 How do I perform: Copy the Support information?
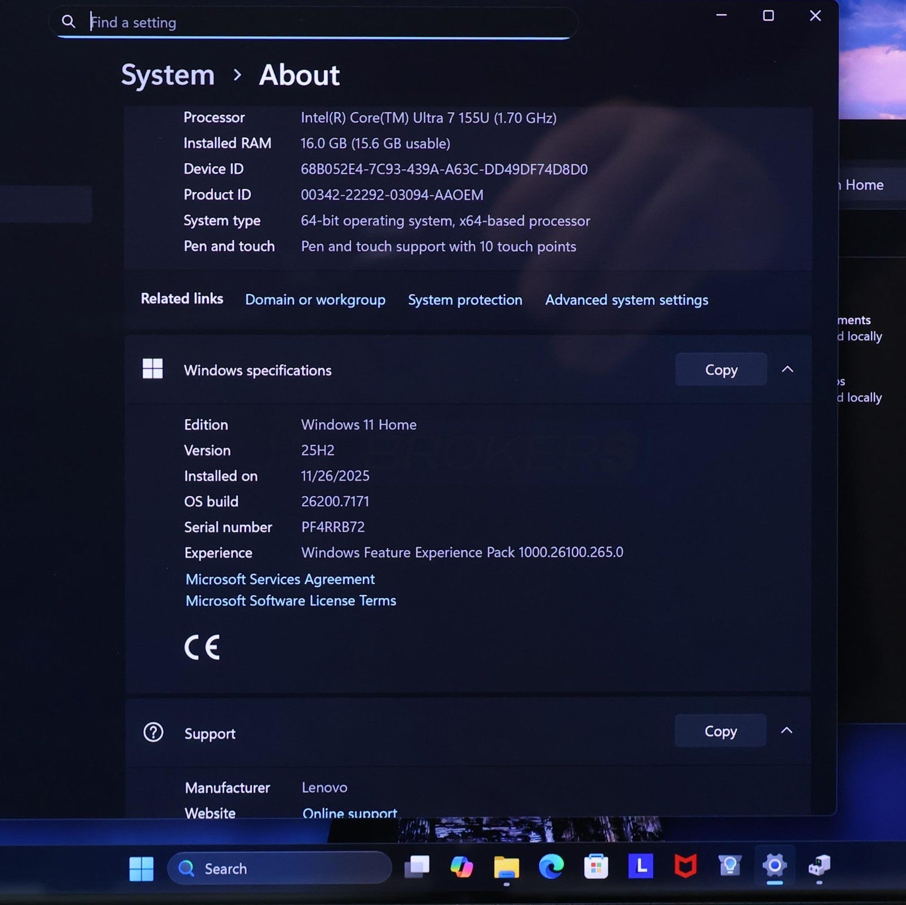click(x=720, y=731)
